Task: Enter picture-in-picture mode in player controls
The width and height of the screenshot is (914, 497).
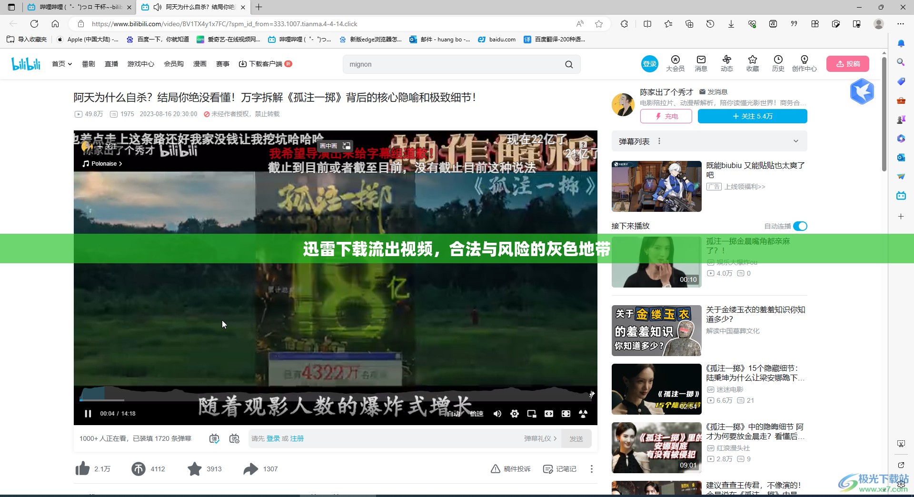Action: click(x=532, y=414)
